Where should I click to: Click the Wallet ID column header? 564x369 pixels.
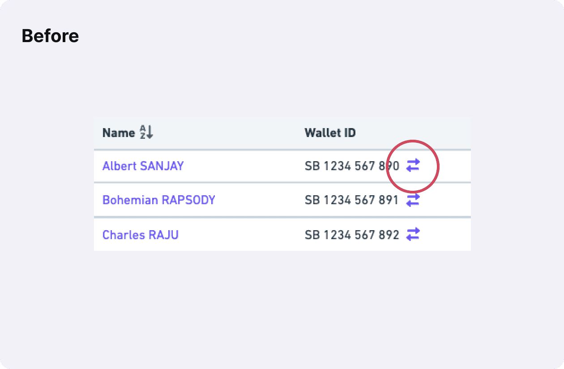(x=330, y=133)
